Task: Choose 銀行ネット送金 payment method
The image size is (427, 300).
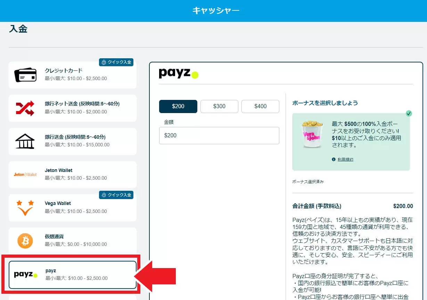Action: [73, 108]
